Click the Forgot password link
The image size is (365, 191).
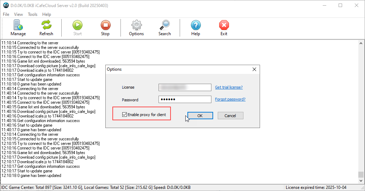(x=230, y=99)
